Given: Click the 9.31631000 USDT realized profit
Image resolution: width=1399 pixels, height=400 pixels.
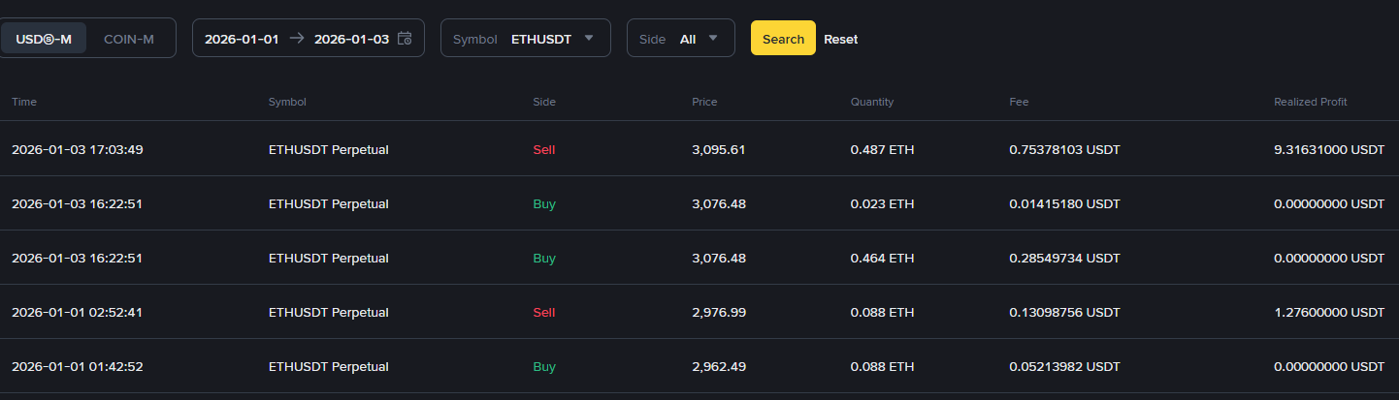Looking at the screenshot, I should click(1328, 150).
